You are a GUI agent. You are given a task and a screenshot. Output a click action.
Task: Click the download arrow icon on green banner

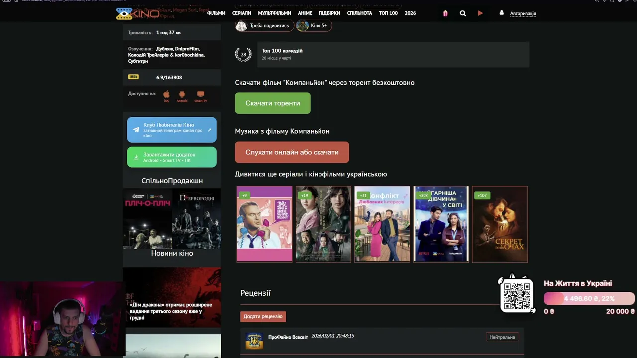tap(136, 157)
